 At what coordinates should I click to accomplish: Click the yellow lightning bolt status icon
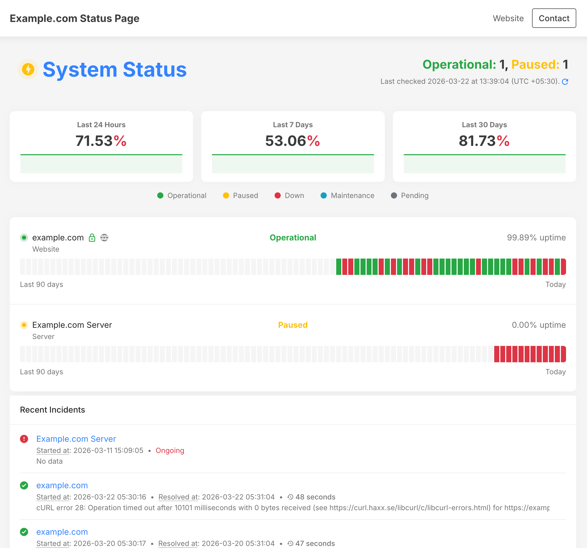(x=28, y=69)
